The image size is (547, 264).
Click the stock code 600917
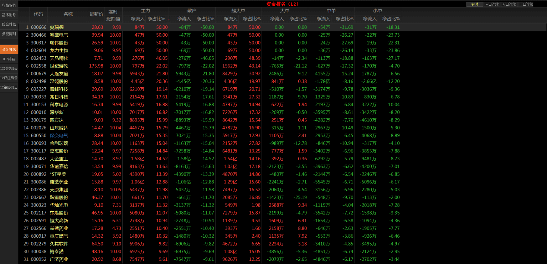(x=38, y=236)
